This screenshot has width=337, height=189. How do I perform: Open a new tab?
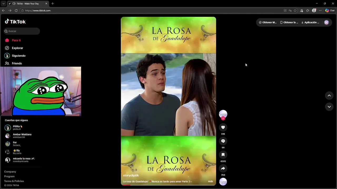[x=53, y=4]
